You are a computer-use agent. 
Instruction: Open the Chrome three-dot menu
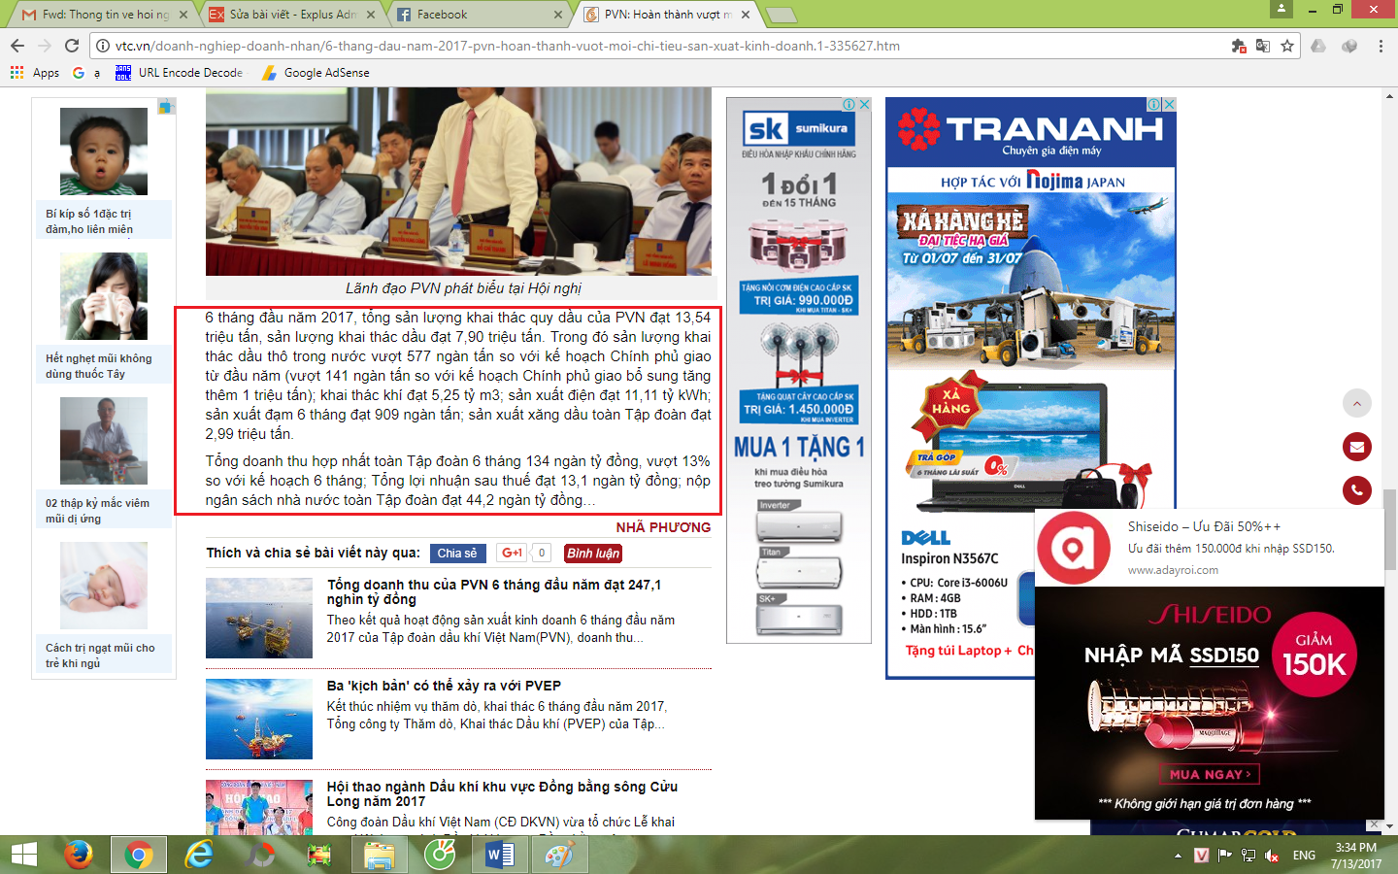[1381, 46]
